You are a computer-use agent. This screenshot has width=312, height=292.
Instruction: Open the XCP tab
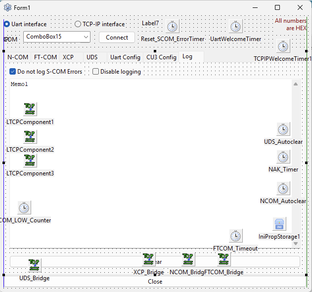click(68, 57)
